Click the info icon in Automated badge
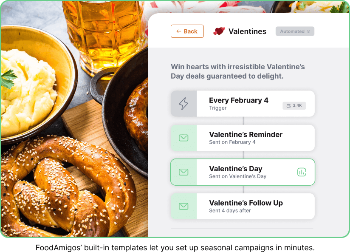Image resolution: width=350 pixels, height=252 pixels. [308, 31]
